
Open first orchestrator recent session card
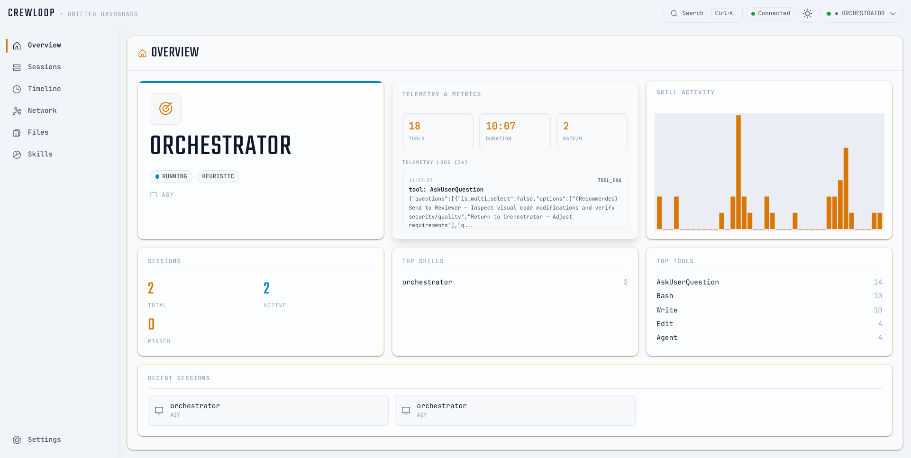(268, 410)
